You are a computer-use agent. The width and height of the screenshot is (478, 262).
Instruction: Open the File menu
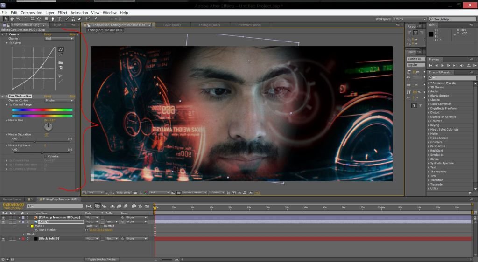tap(4, 13)
